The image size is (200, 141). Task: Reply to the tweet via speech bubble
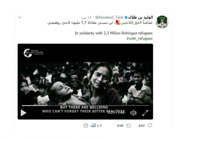[x=150, y=125]
